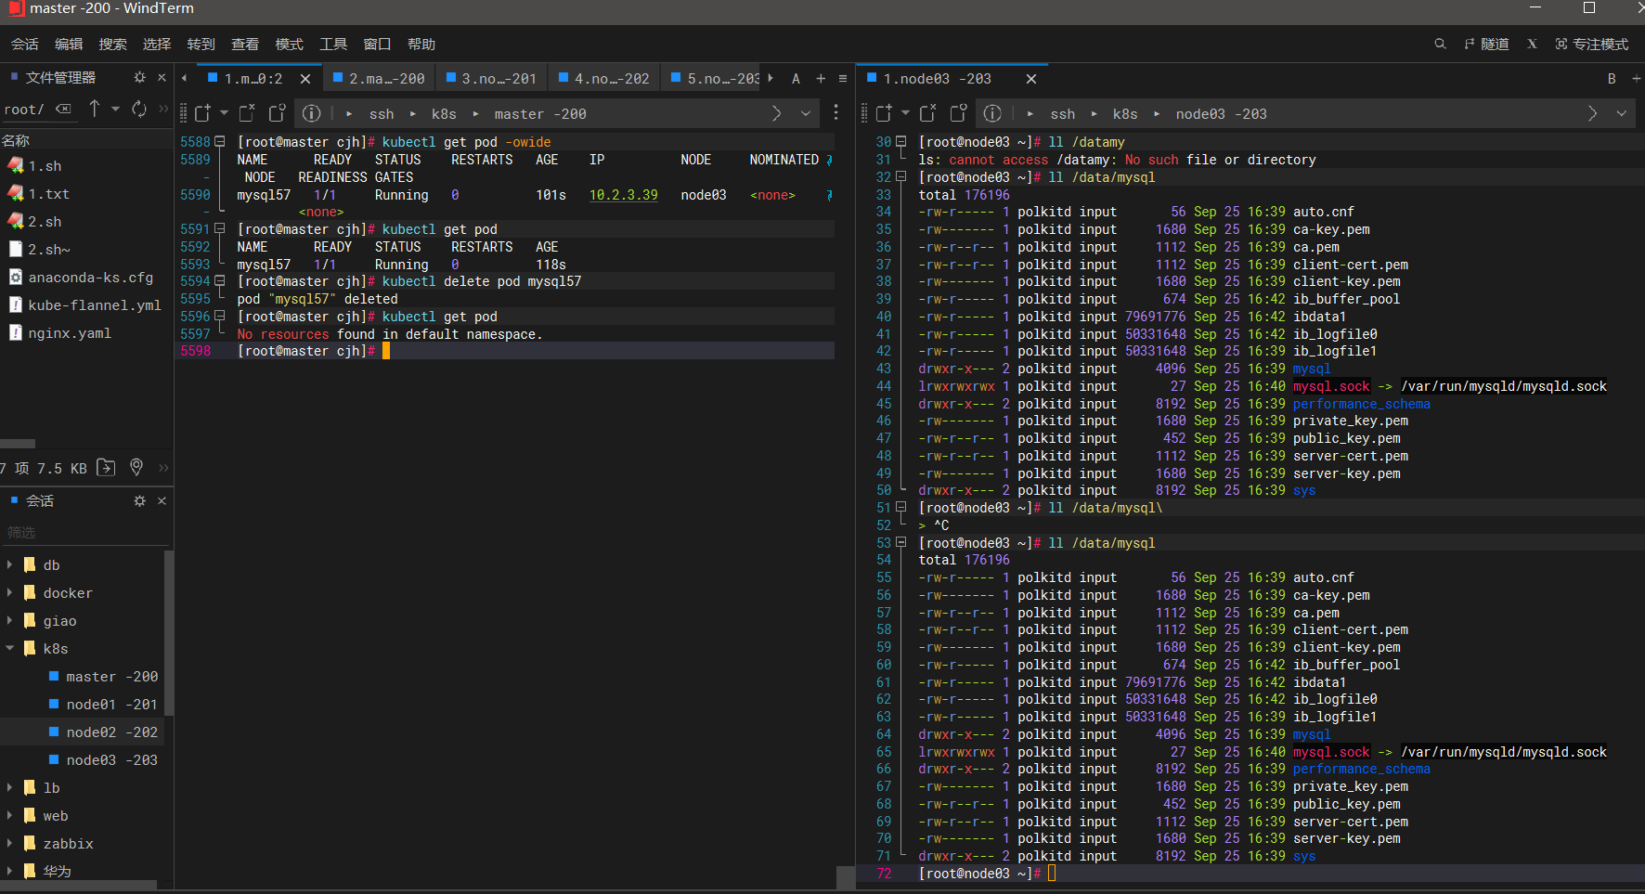Expand the lb session folder
Image resolution: width=1645 pixels, height=894 pixels.
(x=9, y=787)
